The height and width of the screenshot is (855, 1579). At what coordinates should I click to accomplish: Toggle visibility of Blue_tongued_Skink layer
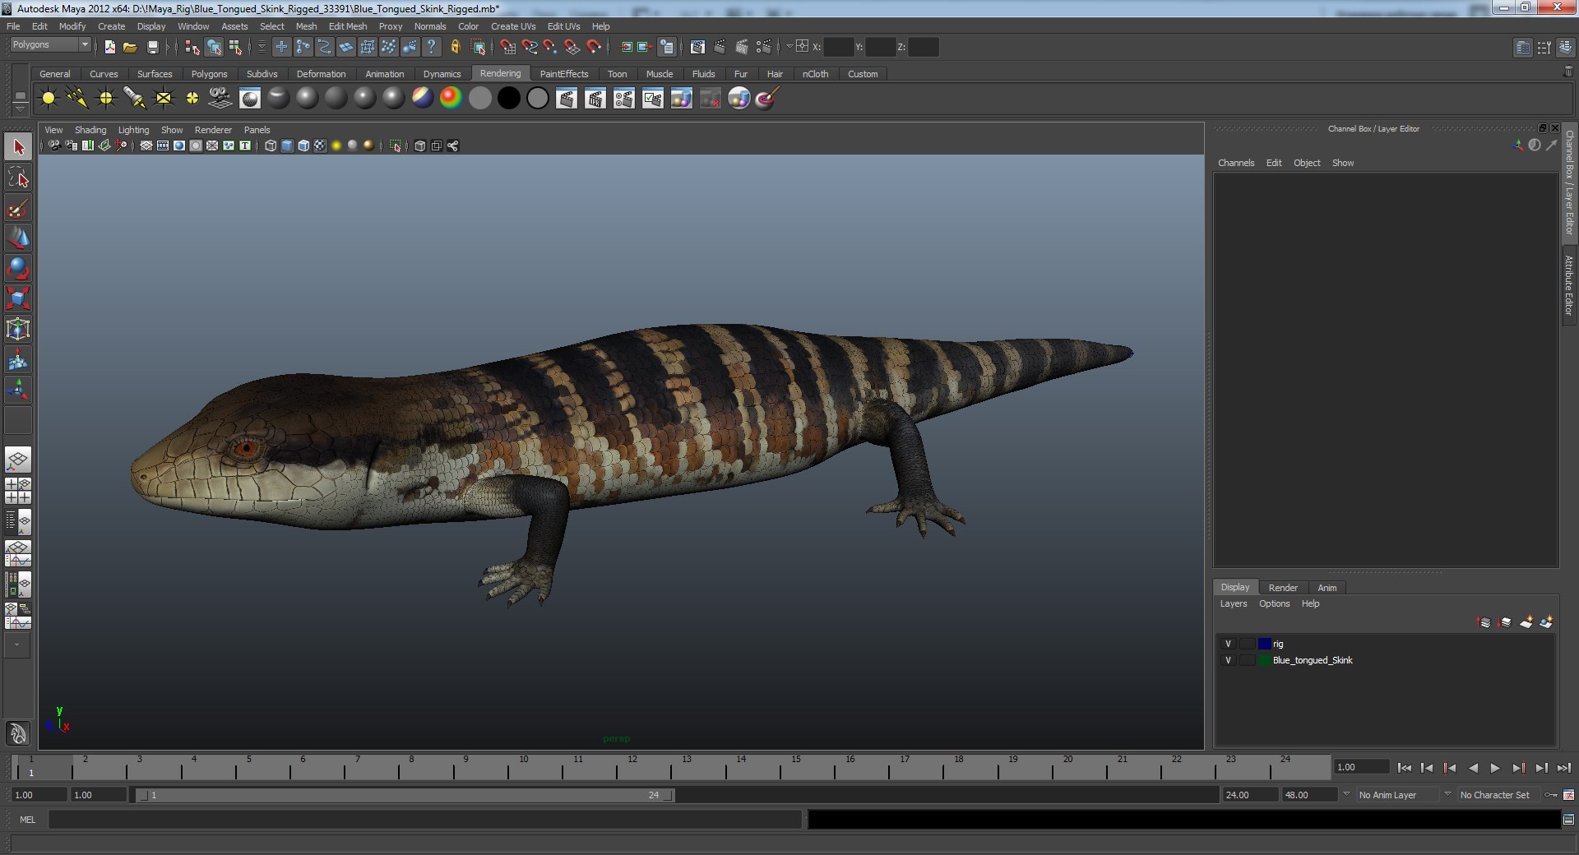(1228, 660)
